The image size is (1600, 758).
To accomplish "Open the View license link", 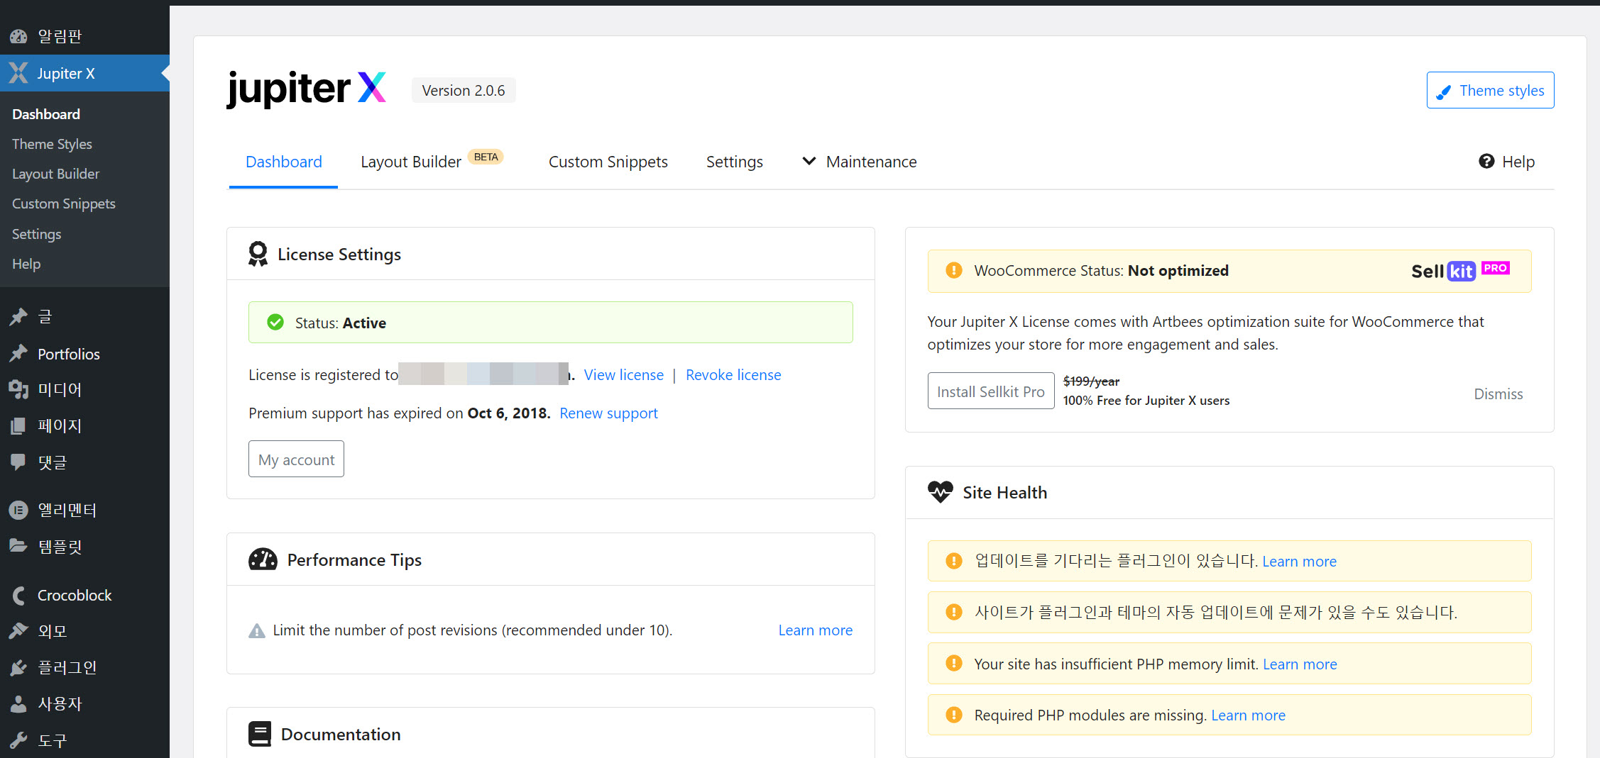I will pyautogui.click(x=623, y=374).
